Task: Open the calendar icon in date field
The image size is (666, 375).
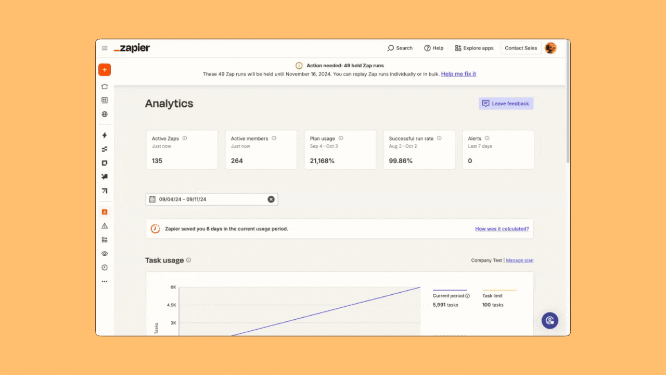Action: 152,199
